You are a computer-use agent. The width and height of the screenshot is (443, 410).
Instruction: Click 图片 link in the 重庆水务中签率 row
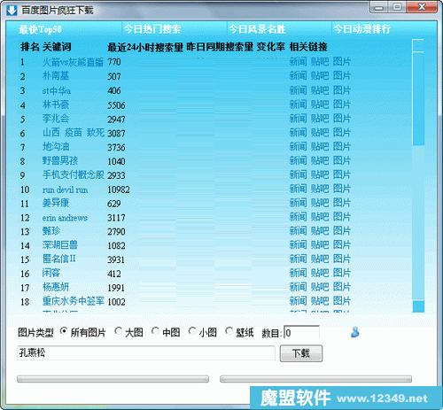click(342, 301)
